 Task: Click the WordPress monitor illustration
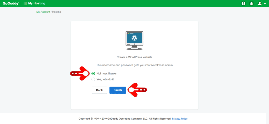click(134, 41)
